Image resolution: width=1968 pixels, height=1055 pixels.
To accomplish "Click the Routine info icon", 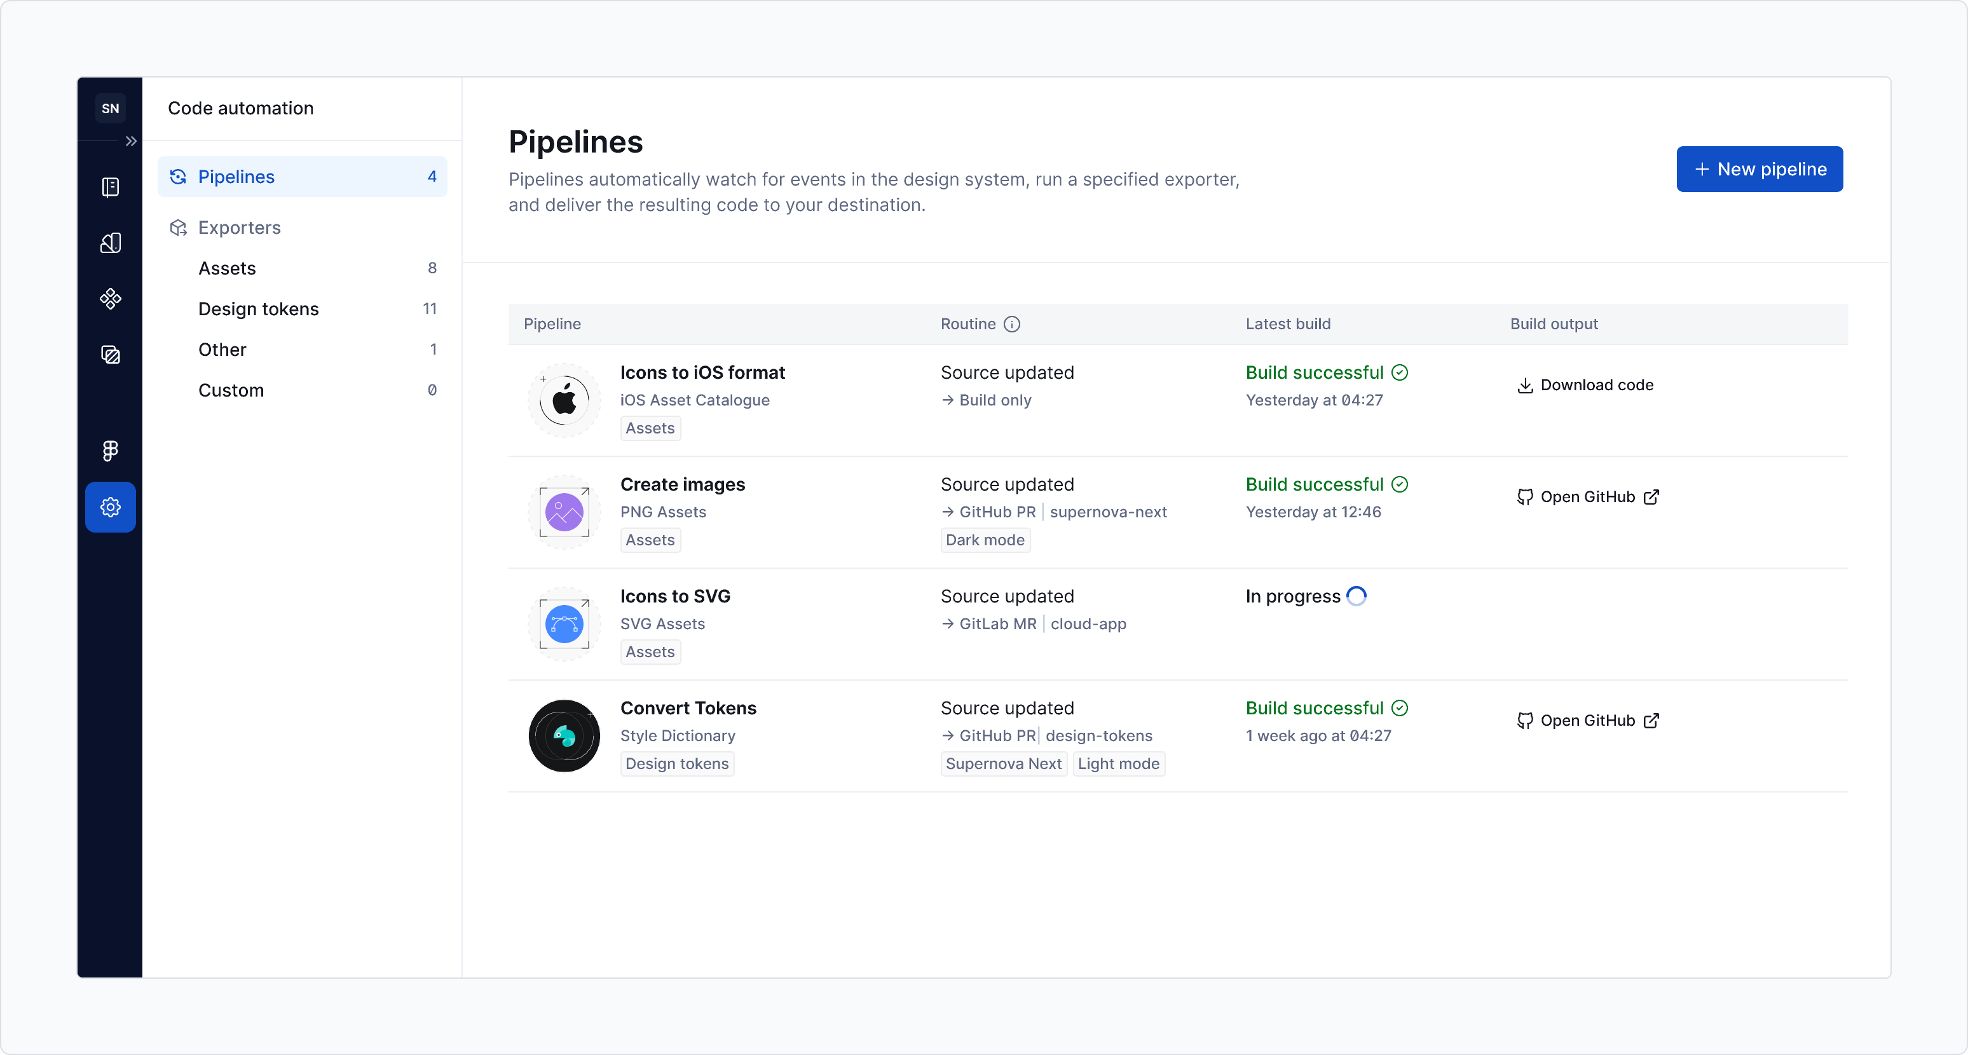I will [1011, 324].
